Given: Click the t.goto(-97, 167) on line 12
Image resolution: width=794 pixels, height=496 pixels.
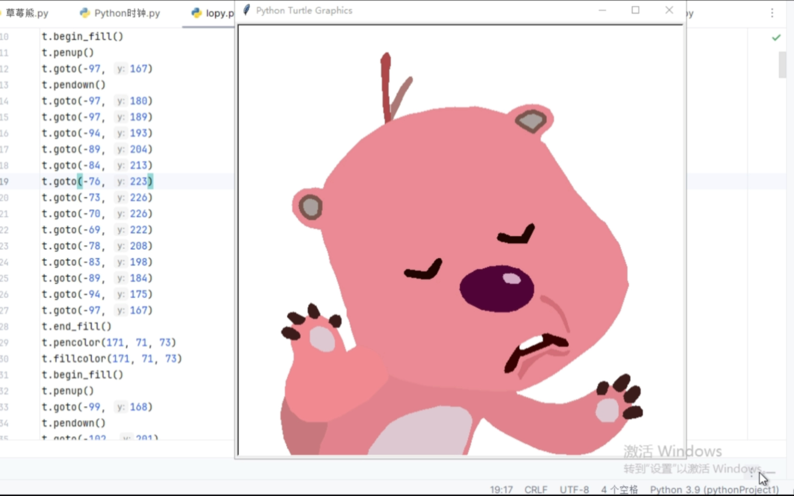Looking at the screenshot, I should pos(97,68).
